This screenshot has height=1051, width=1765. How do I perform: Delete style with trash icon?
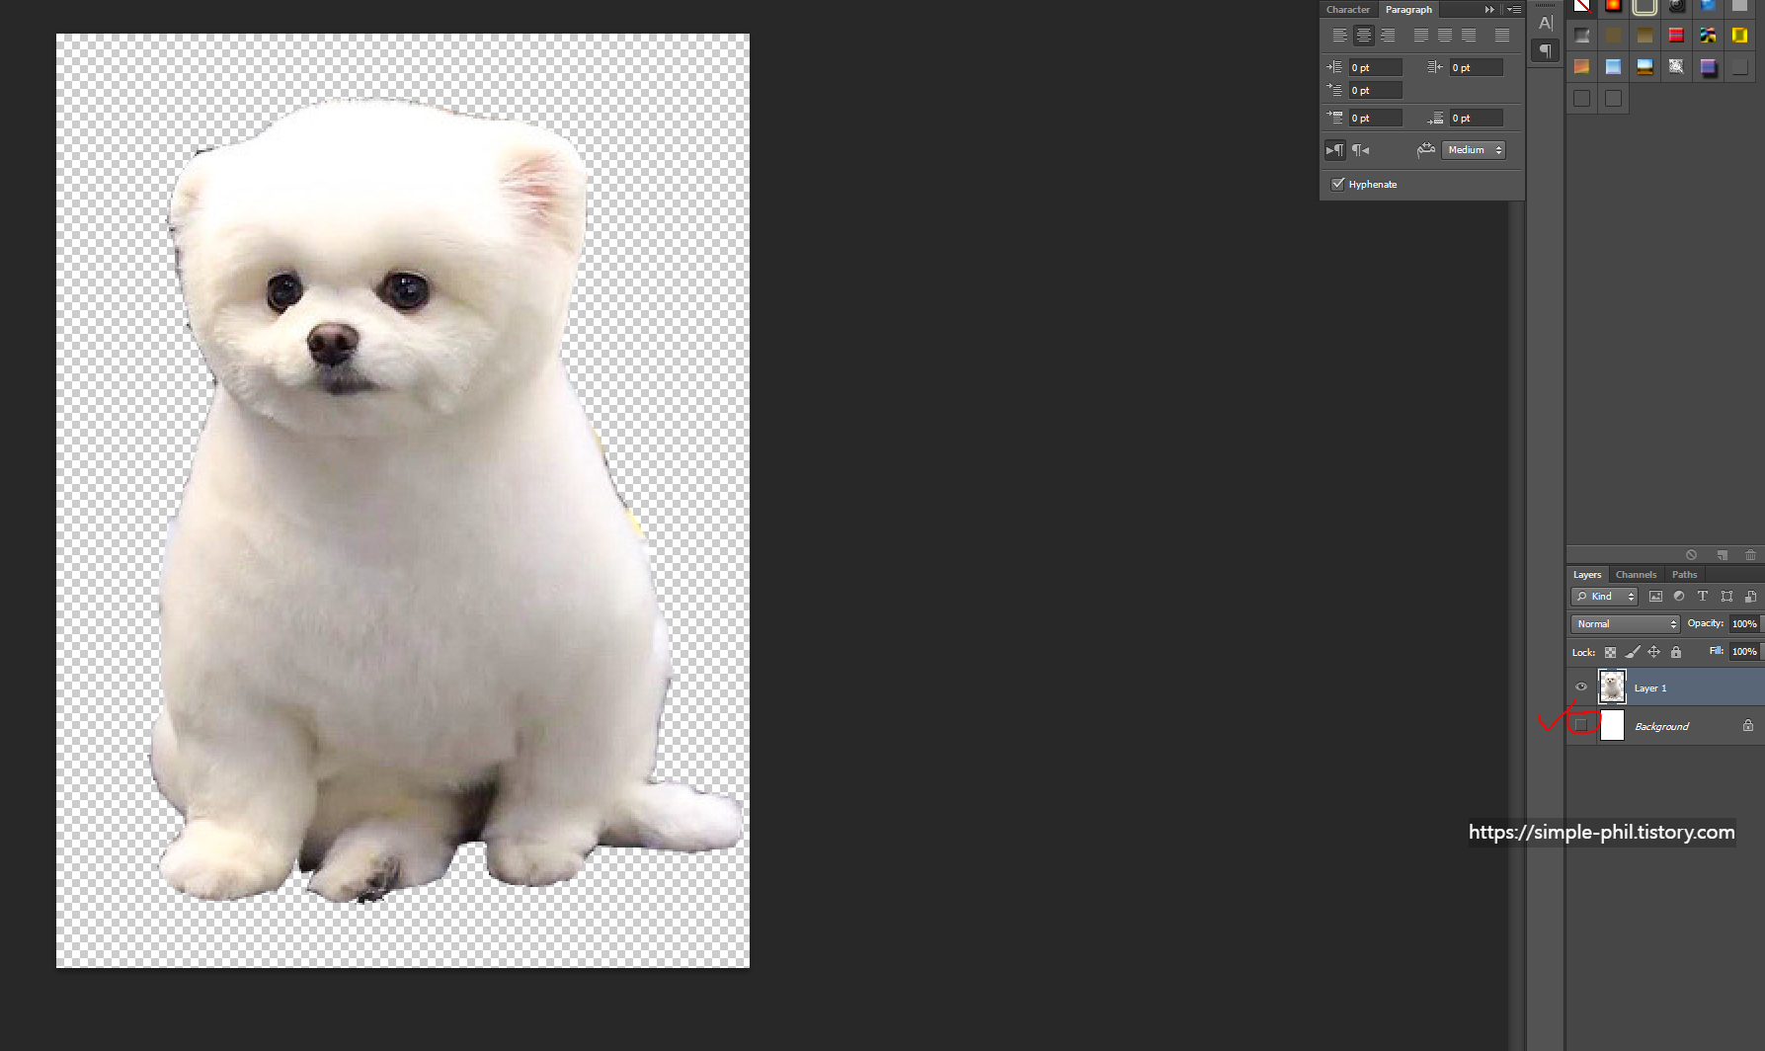tap(1750, 555)
